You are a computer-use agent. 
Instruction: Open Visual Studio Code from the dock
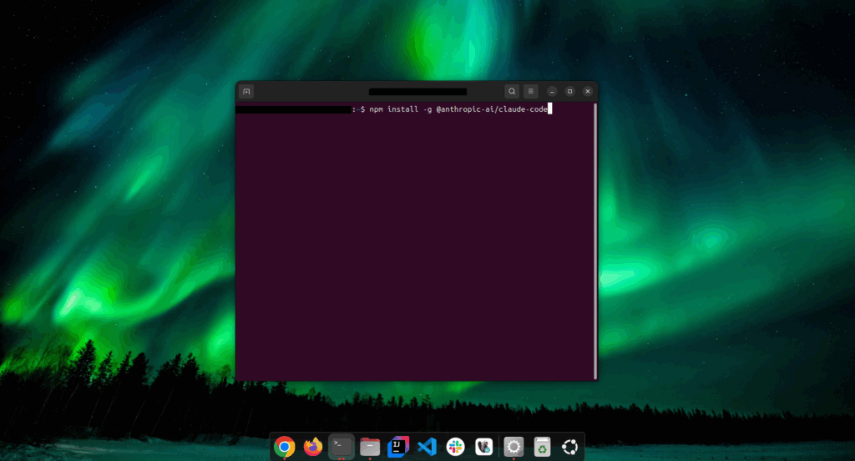tap(427, 447)
